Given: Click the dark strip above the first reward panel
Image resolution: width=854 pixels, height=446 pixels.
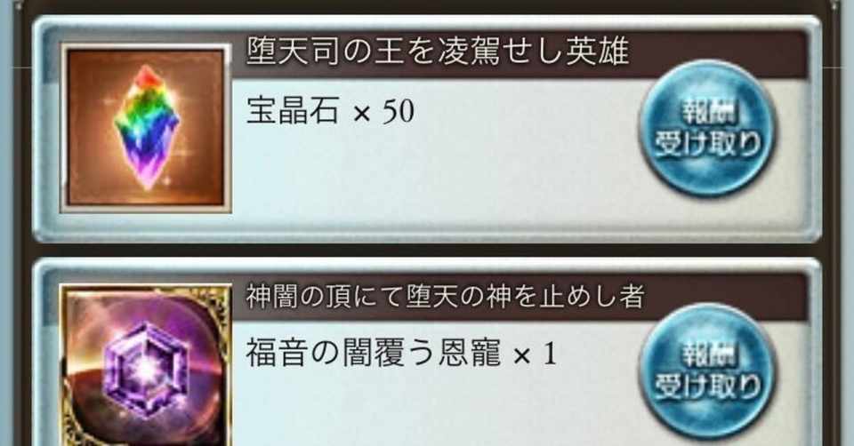Looking at the screenshot, I should tap(427, 6).
